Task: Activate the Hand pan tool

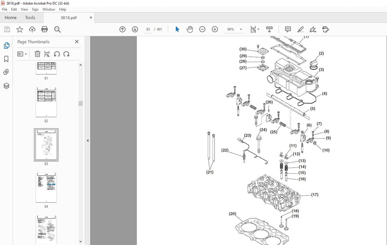Action: pyautogui.click(x=190, y=29)
